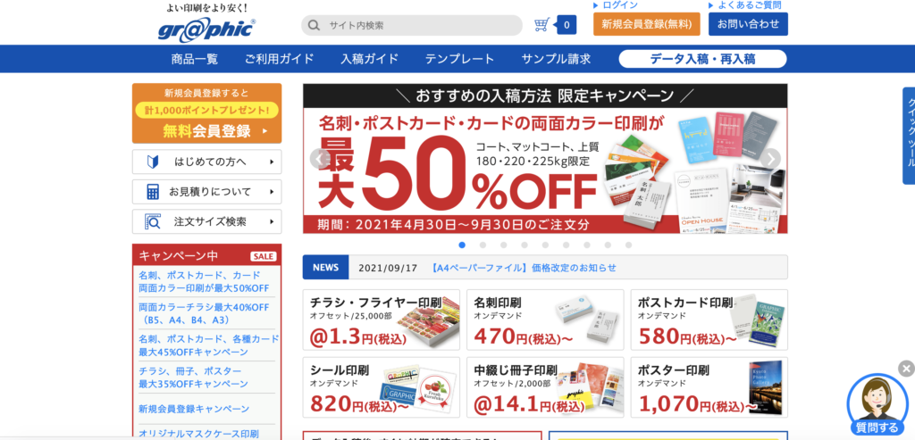Viewport: 915px width, 440px height.
Task: Close the chat assistant widget
Action: coord(906,369)
